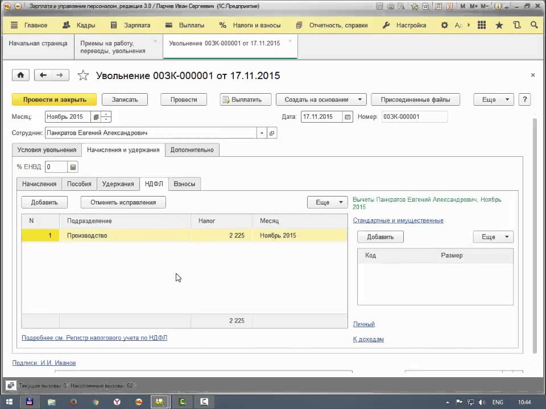Click the search magnifier icon

pos(534,25)
